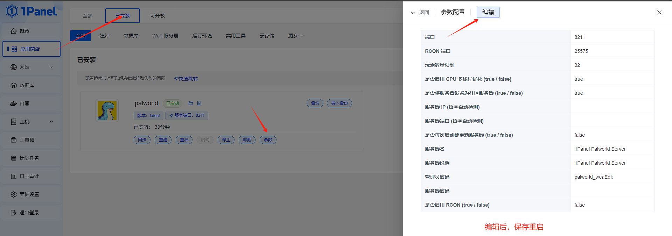
Task: Filter apps by 建站 category
Action: point(105,36)
